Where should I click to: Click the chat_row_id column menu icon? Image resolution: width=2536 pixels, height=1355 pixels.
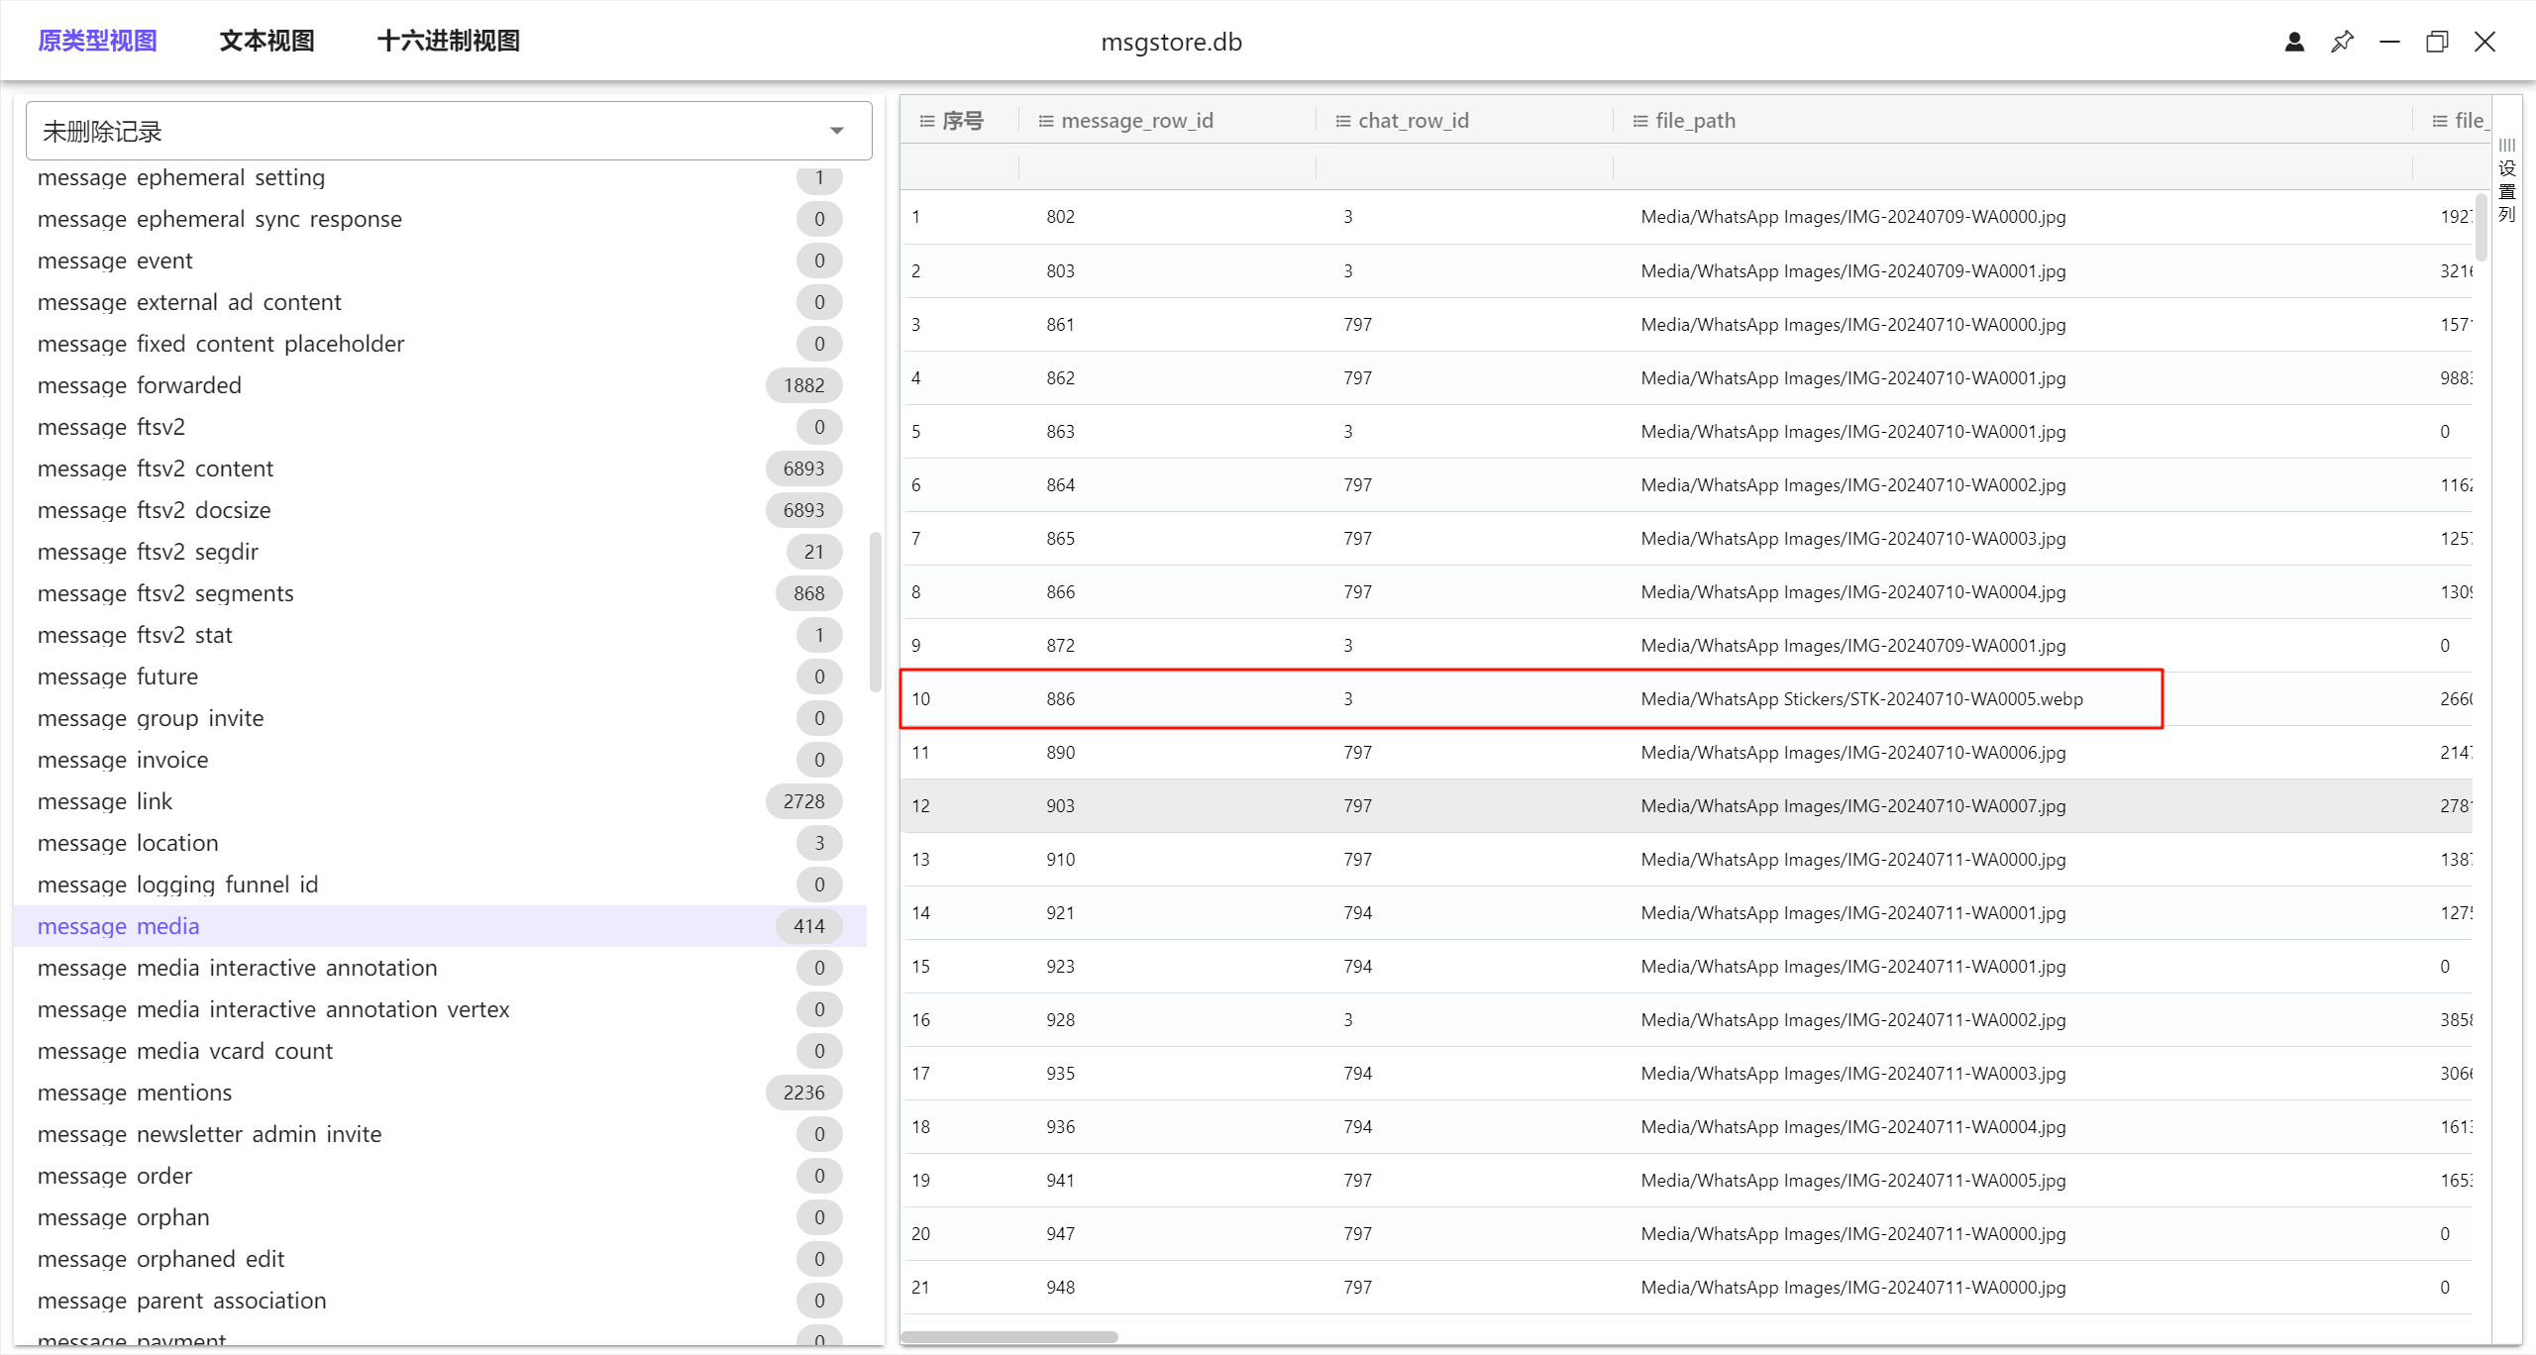pyautogui.click(x=1343, y=121)
